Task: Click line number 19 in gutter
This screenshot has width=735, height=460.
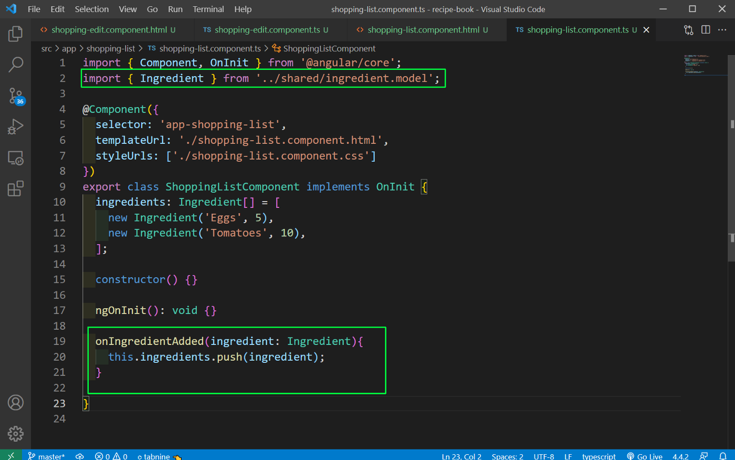Action: click(59, 341)
